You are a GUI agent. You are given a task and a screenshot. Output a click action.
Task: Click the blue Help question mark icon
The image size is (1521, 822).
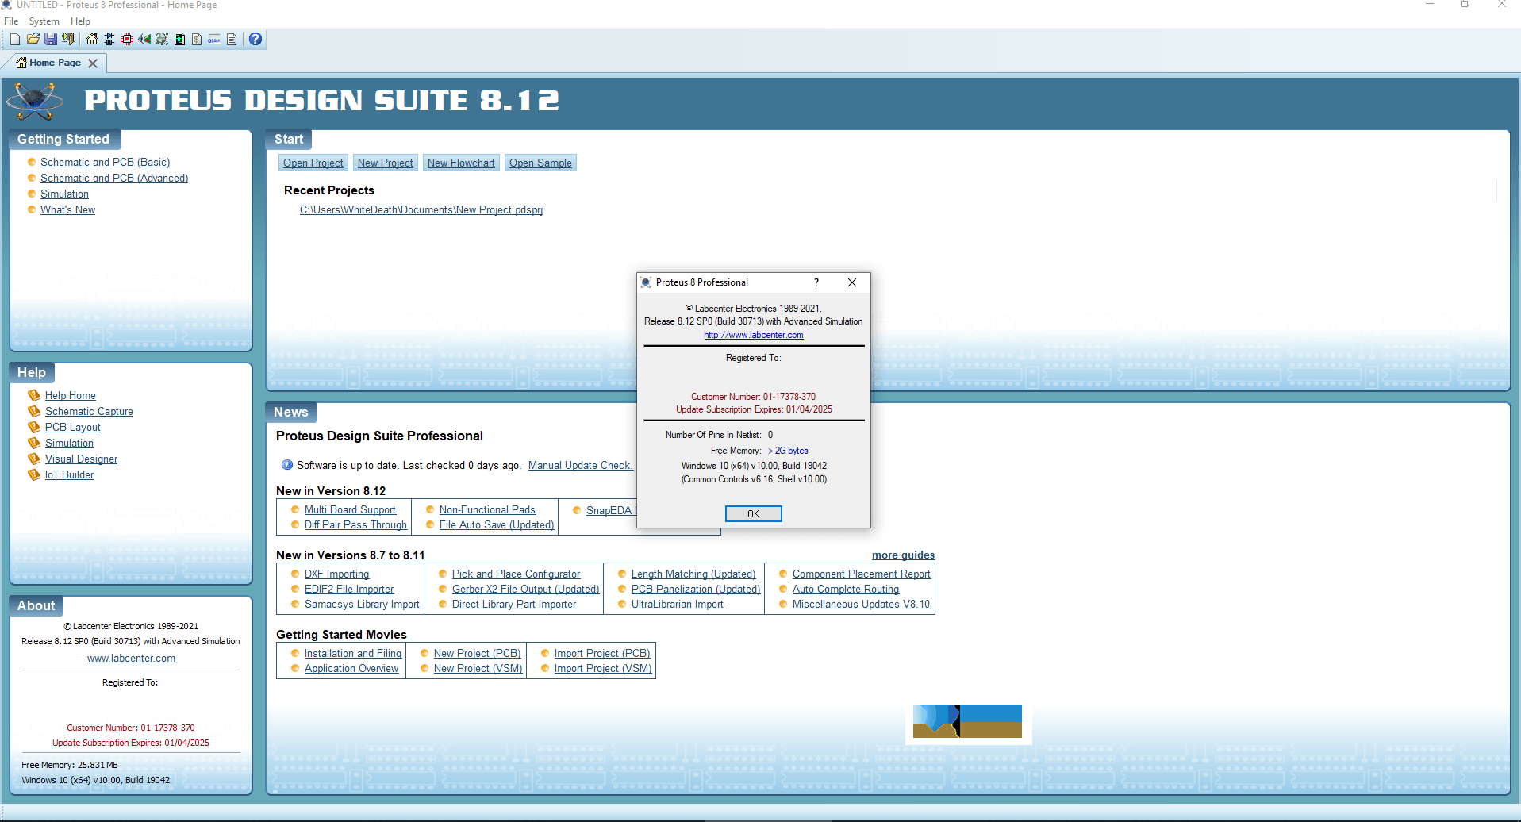(x=255, y=39)
